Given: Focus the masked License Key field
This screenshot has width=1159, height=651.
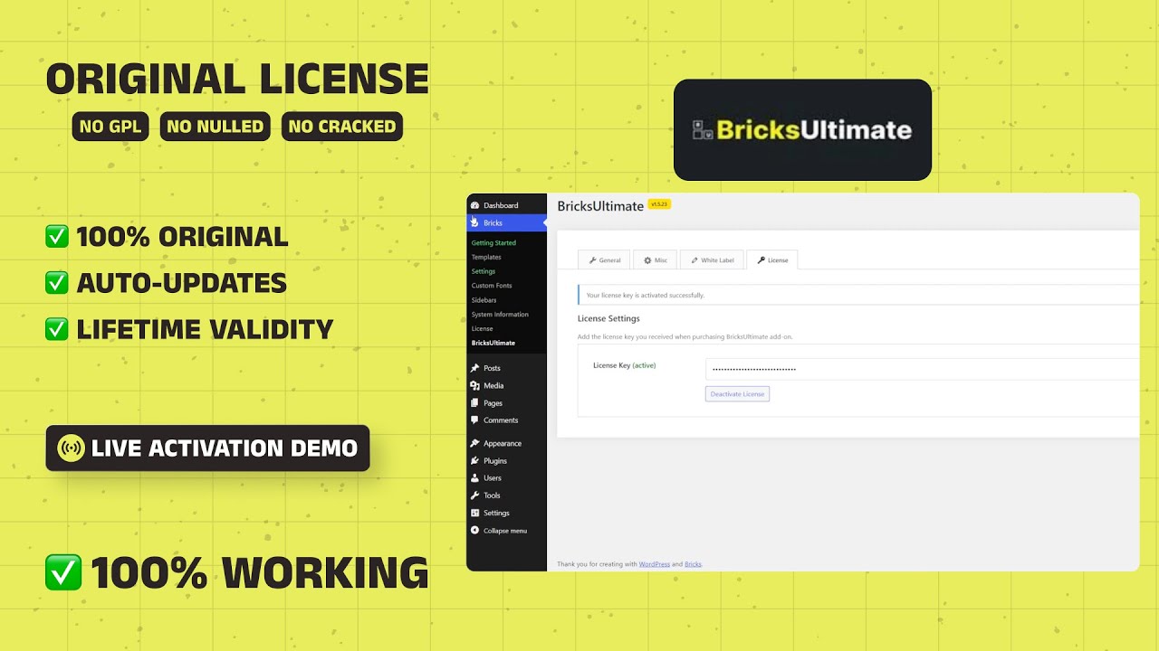Looking at the screenshot, I should (922, 369).
